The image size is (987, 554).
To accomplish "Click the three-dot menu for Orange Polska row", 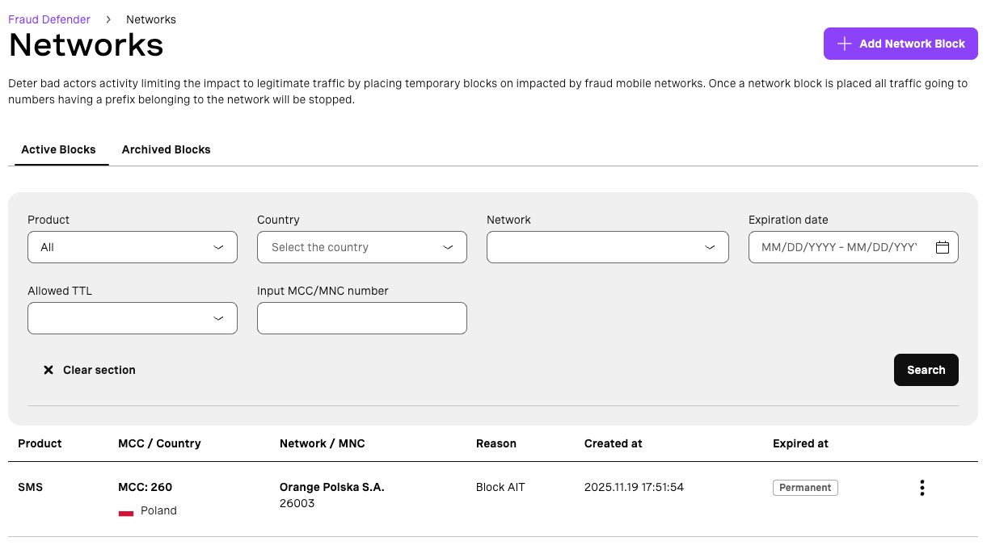I will pyautogui.click(x=922, y=488).
